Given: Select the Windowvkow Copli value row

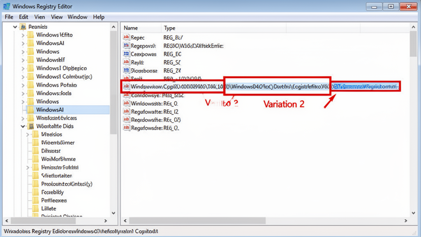Looking at the screenshot, I should coord(260,86).
